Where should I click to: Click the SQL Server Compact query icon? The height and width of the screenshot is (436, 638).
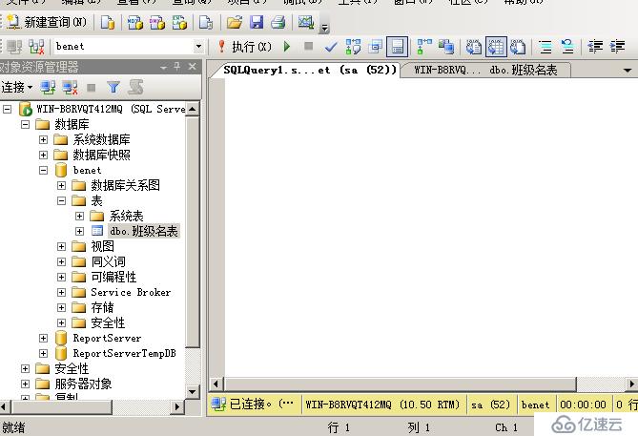point(206,22)
